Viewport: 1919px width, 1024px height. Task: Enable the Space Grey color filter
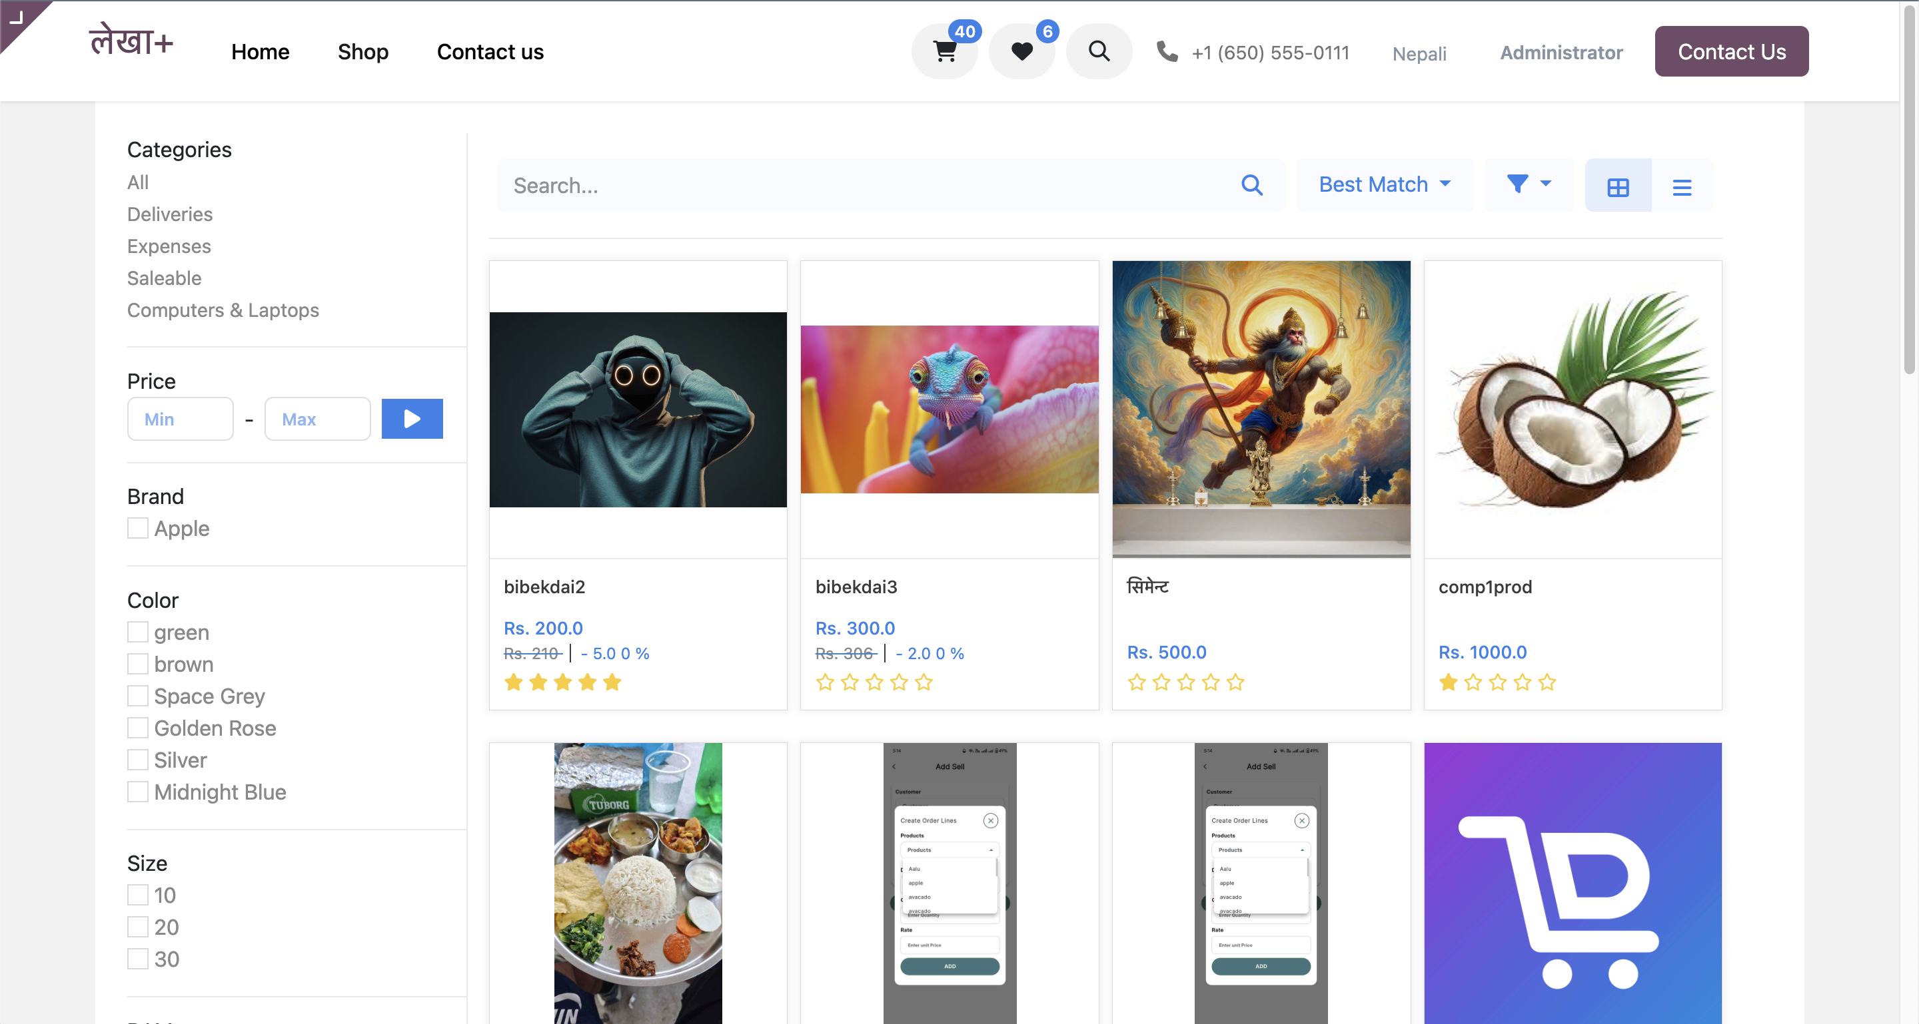pyautogui.click(x=138, y=696)
